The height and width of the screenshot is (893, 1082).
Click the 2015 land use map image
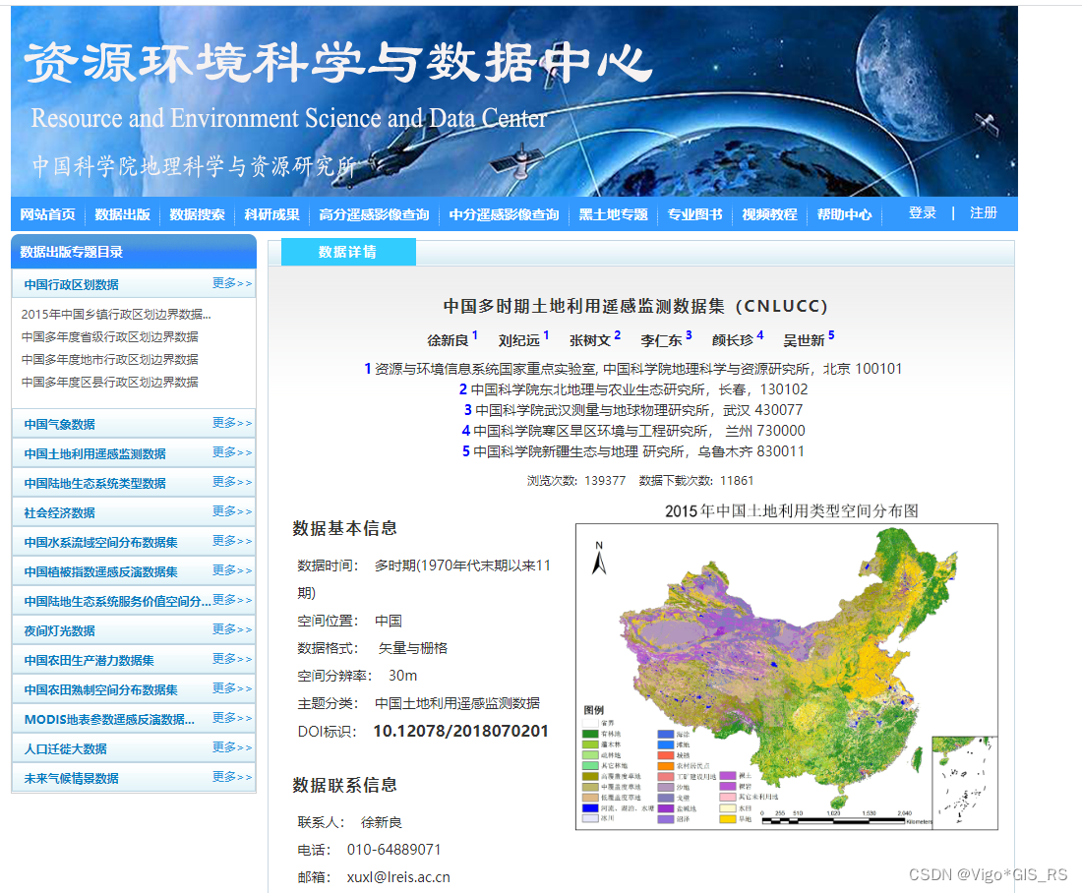[x=787, y=677]
